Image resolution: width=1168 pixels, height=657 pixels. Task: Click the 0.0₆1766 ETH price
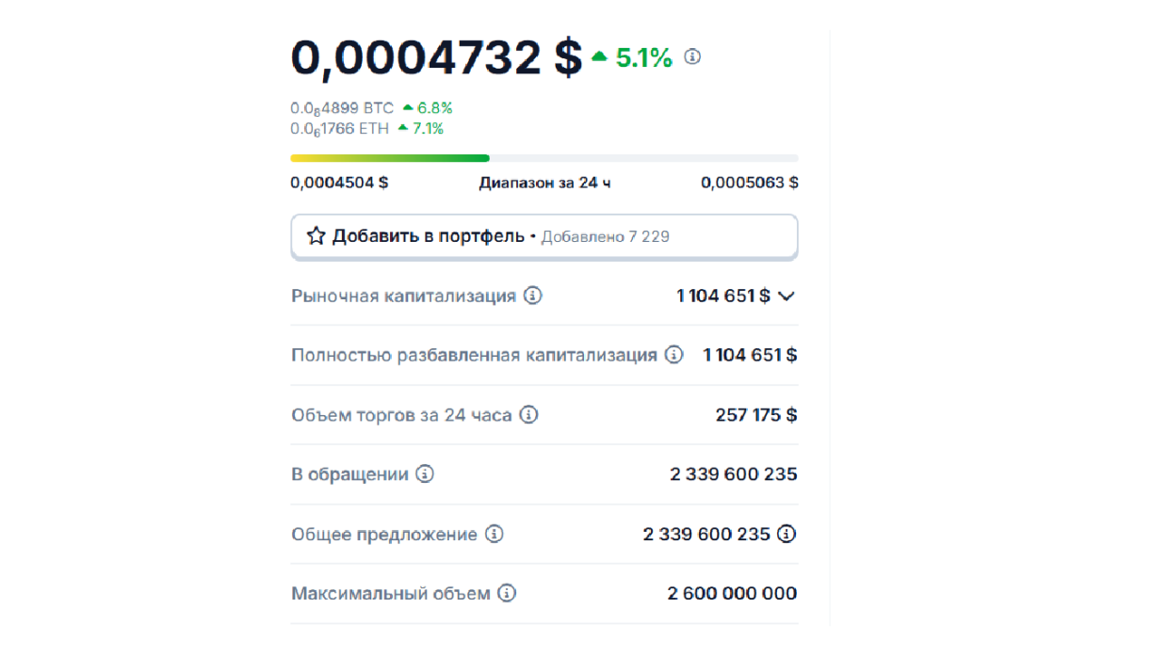(339, 128)
